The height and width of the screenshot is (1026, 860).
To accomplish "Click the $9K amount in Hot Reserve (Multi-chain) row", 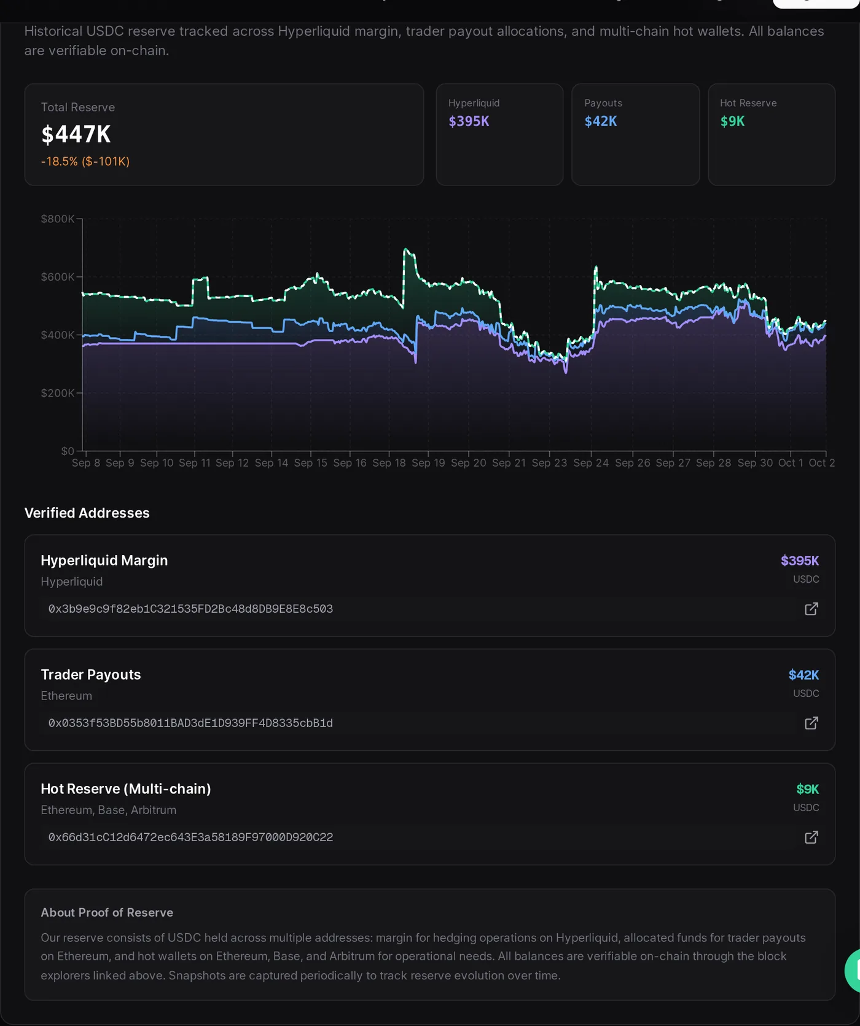I will pos(808,789).
